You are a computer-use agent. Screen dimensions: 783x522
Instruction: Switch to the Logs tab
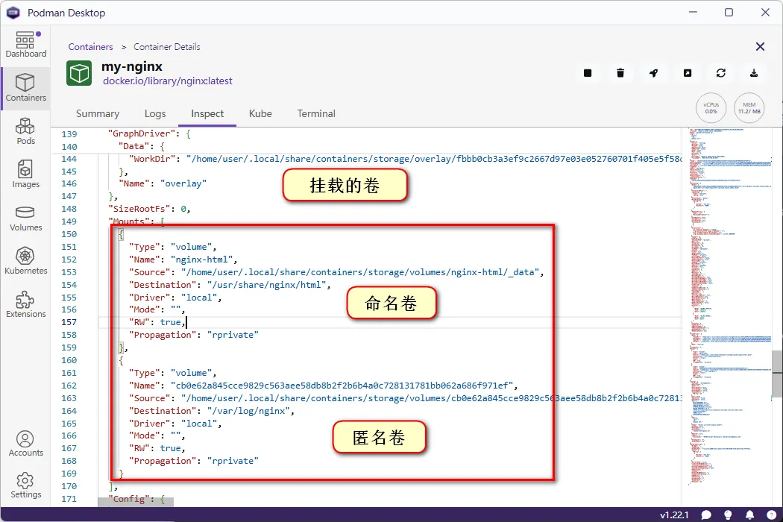coord(155,114)
